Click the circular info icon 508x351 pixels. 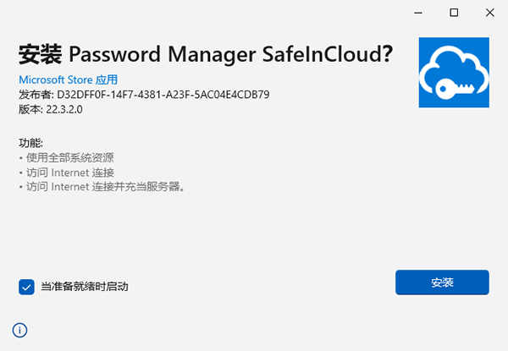click(19, 330)
